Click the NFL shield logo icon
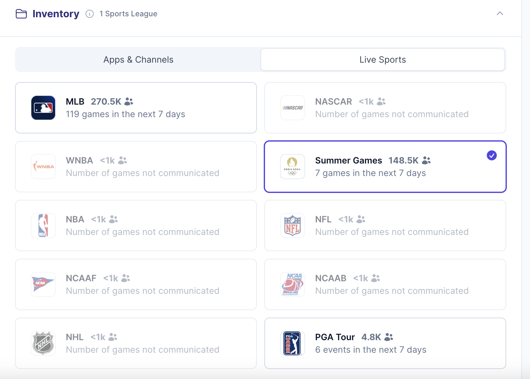This screenshot has width=530, height=379. click(x=293, y=226)
